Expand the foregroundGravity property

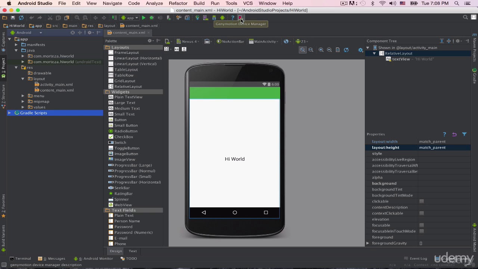pos(368,243)
